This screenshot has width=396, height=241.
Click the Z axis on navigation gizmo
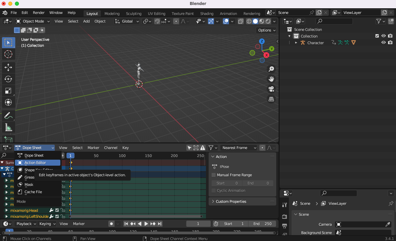[x=262, y=41]
